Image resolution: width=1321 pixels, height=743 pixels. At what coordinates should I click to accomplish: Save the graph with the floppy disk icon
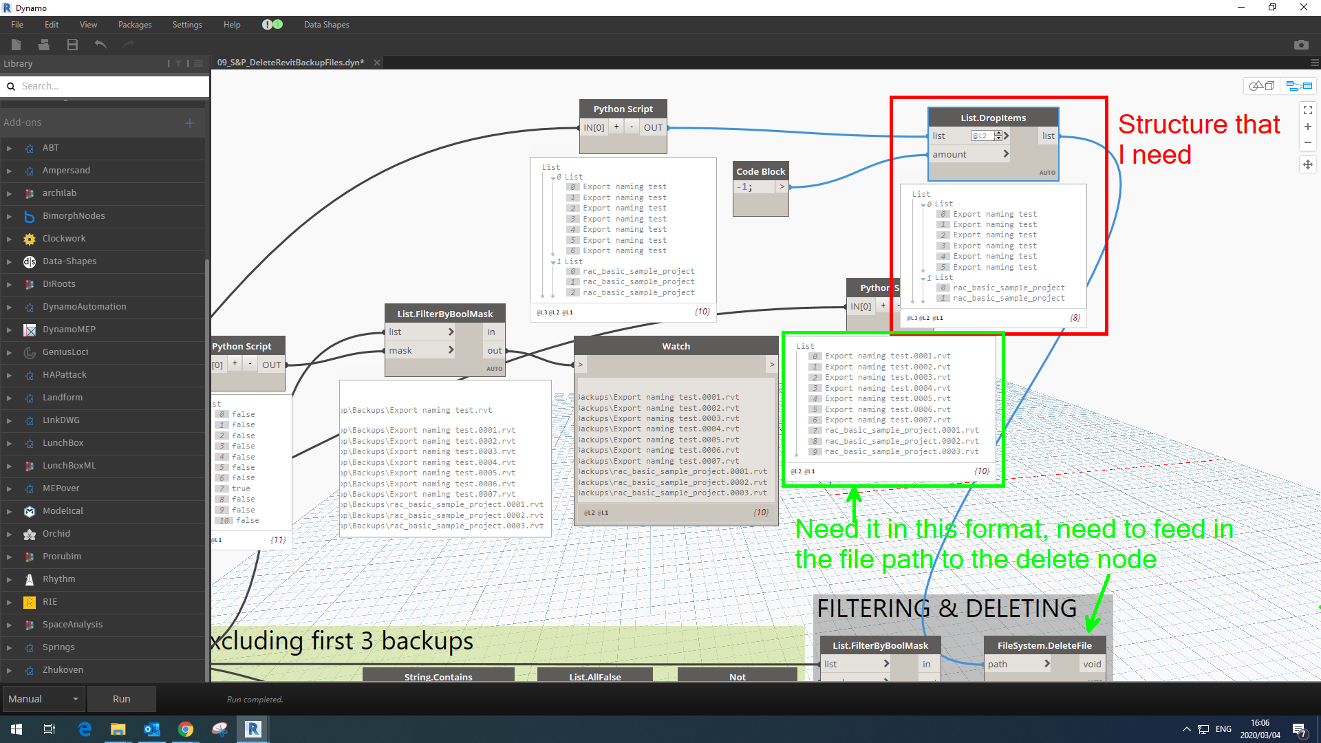click(72, 45)
